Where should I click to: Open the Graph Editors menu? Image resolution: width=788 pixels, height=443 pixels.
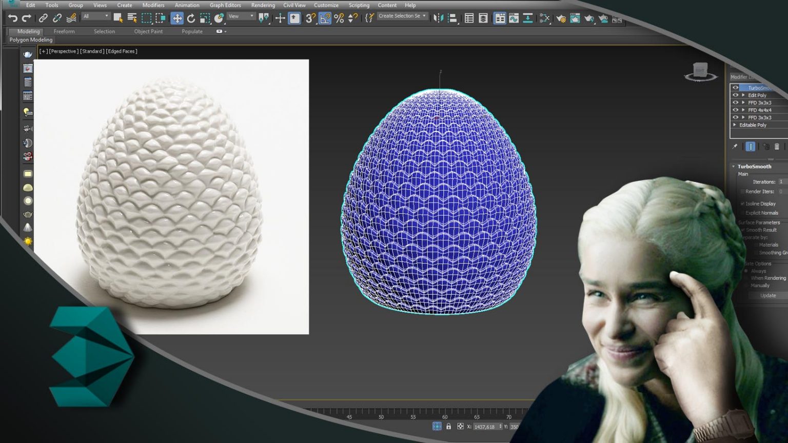225,5
